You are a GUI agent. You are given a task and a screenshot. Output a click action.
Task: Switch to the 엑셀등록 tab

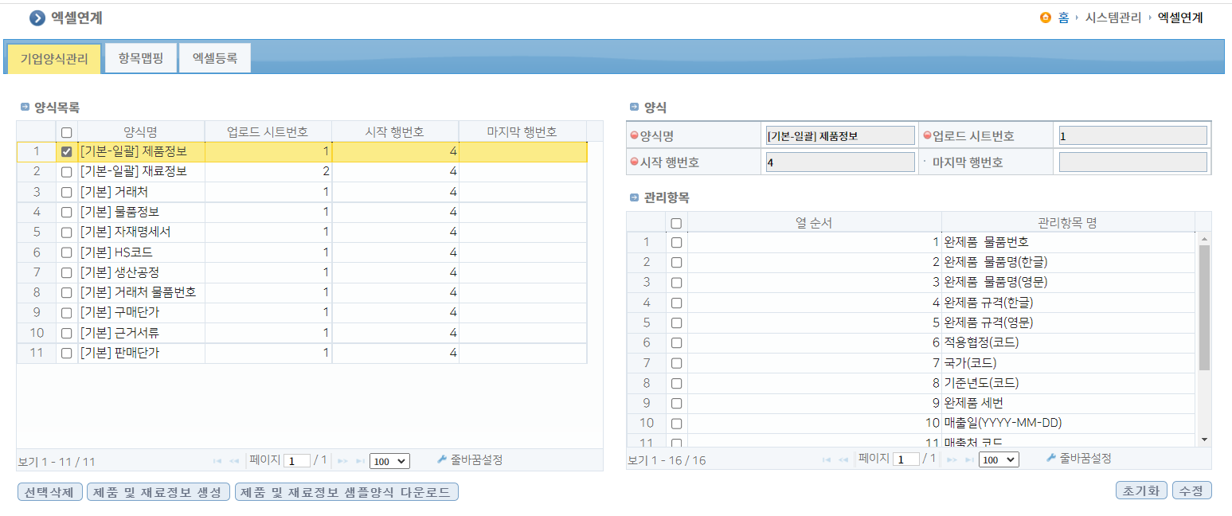pyautogui.click(x=214, y=58)
